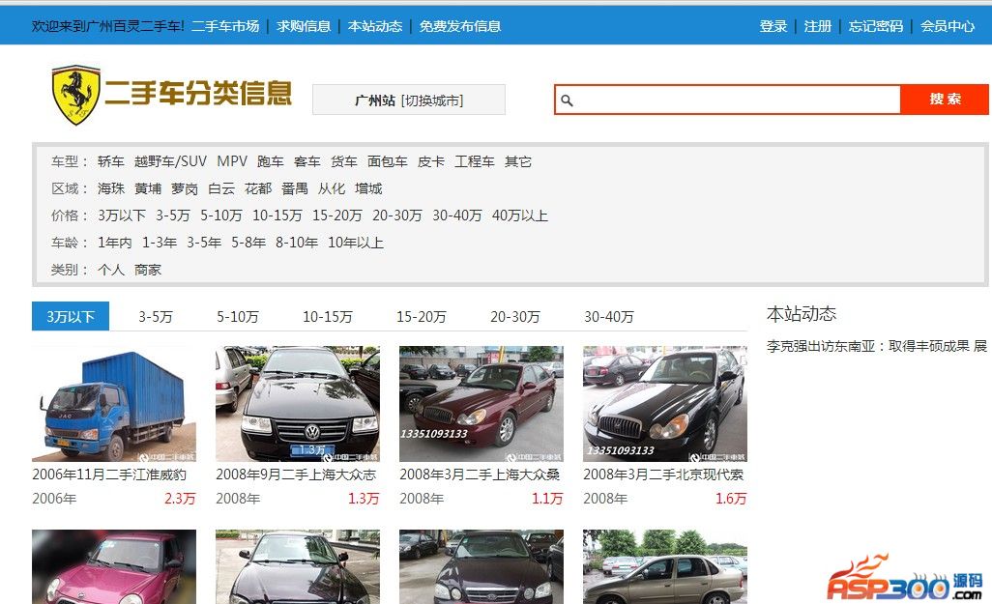Open the black Volkswagen car photo
Viewport: 992px width, 604px height.
coord(298,404)
